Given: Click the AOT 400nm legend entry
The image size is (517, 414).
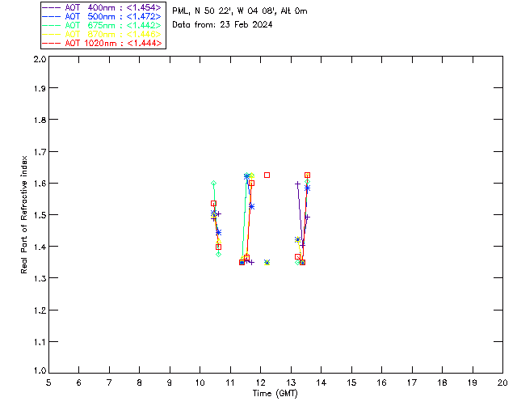Looking at the screenshot, I should 102,7.
